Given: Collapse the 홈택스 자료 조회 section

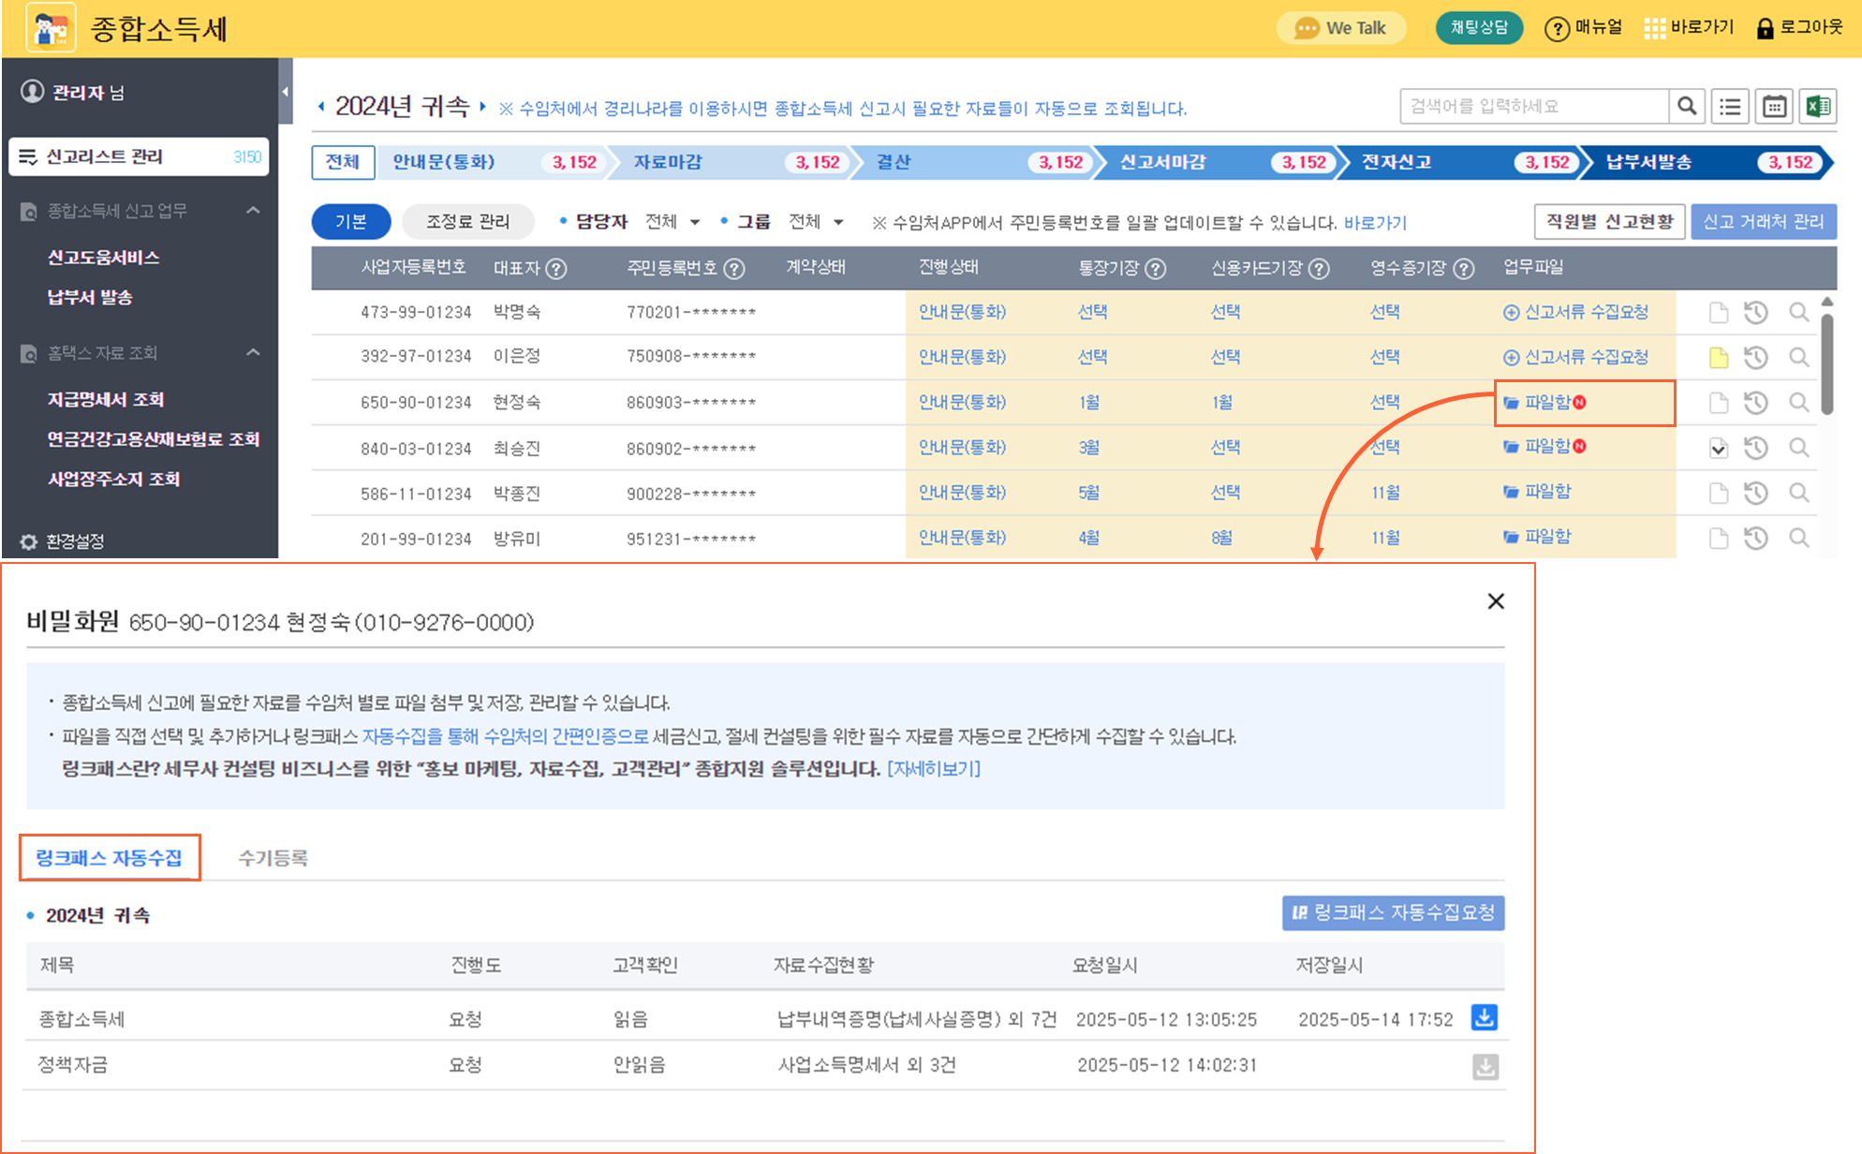Looking at the screenshot, I should [253, 353].
